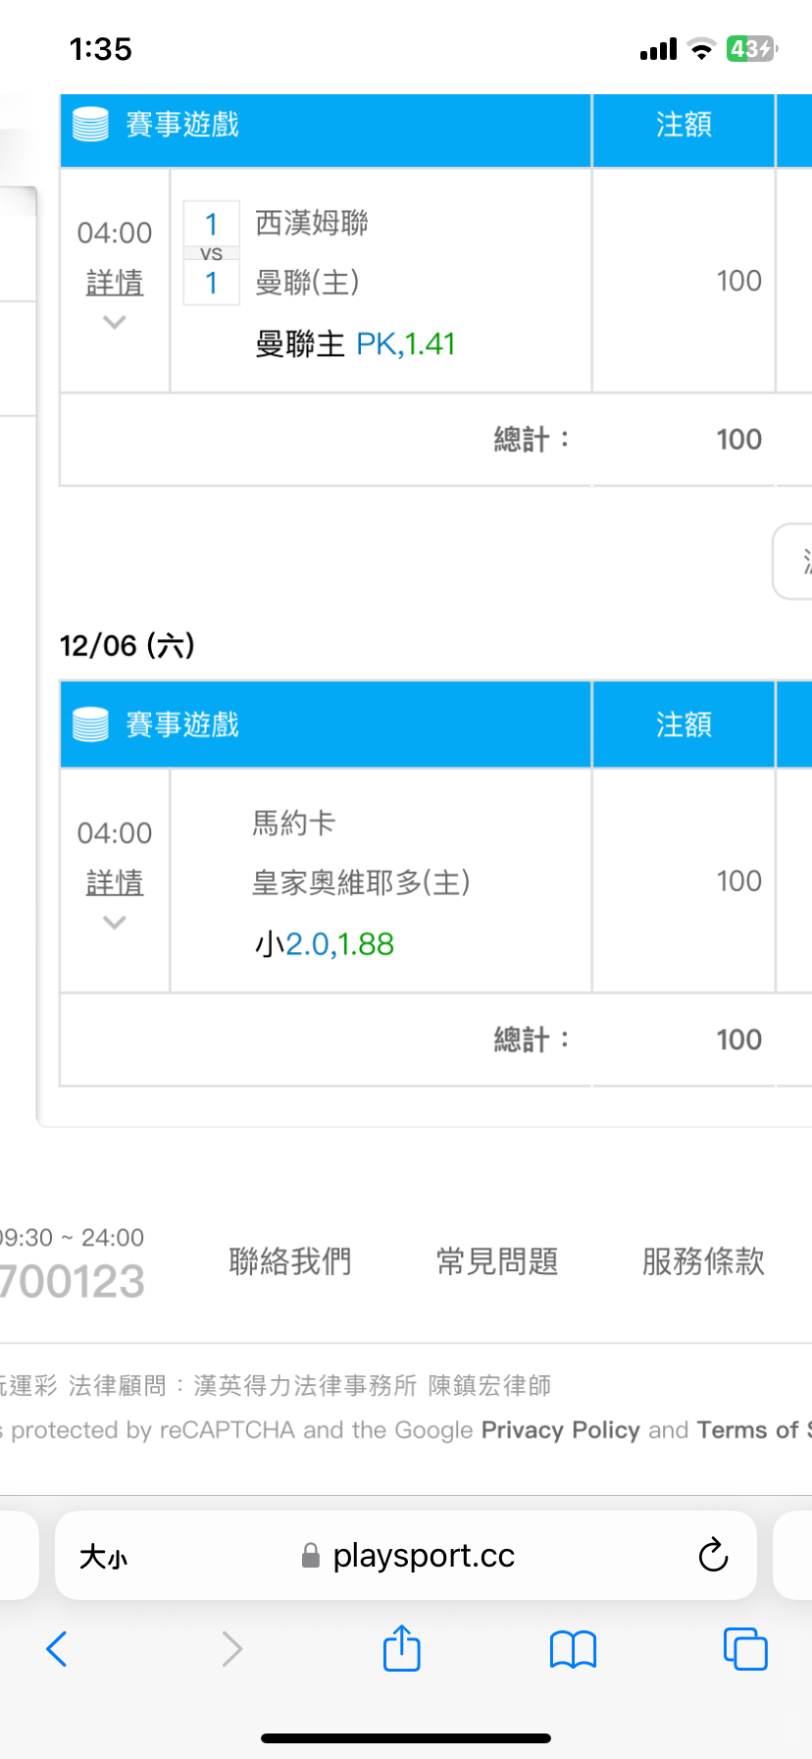The height and width of the screenshot is (1759, 812).
Task: Expand details chevron for 西漢姆聯 match
Action: (x=115, y=322)
